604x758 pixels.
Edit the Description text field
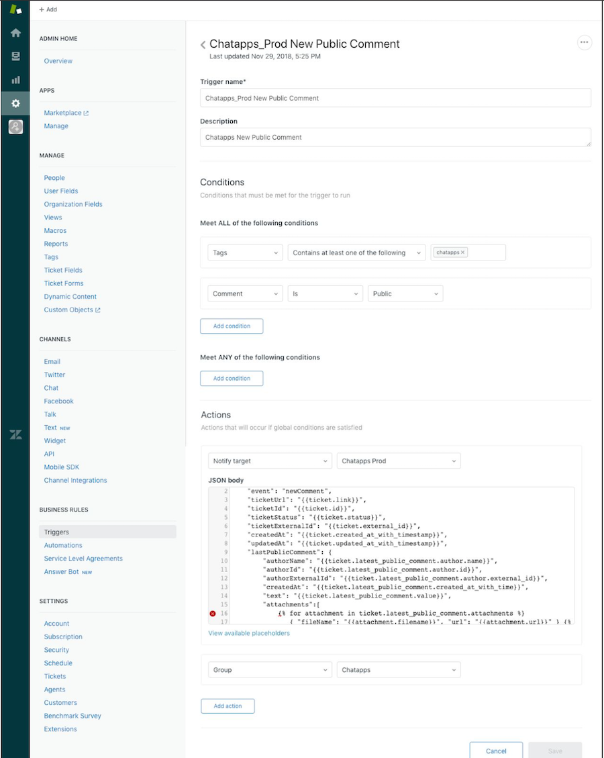point(395,137)
